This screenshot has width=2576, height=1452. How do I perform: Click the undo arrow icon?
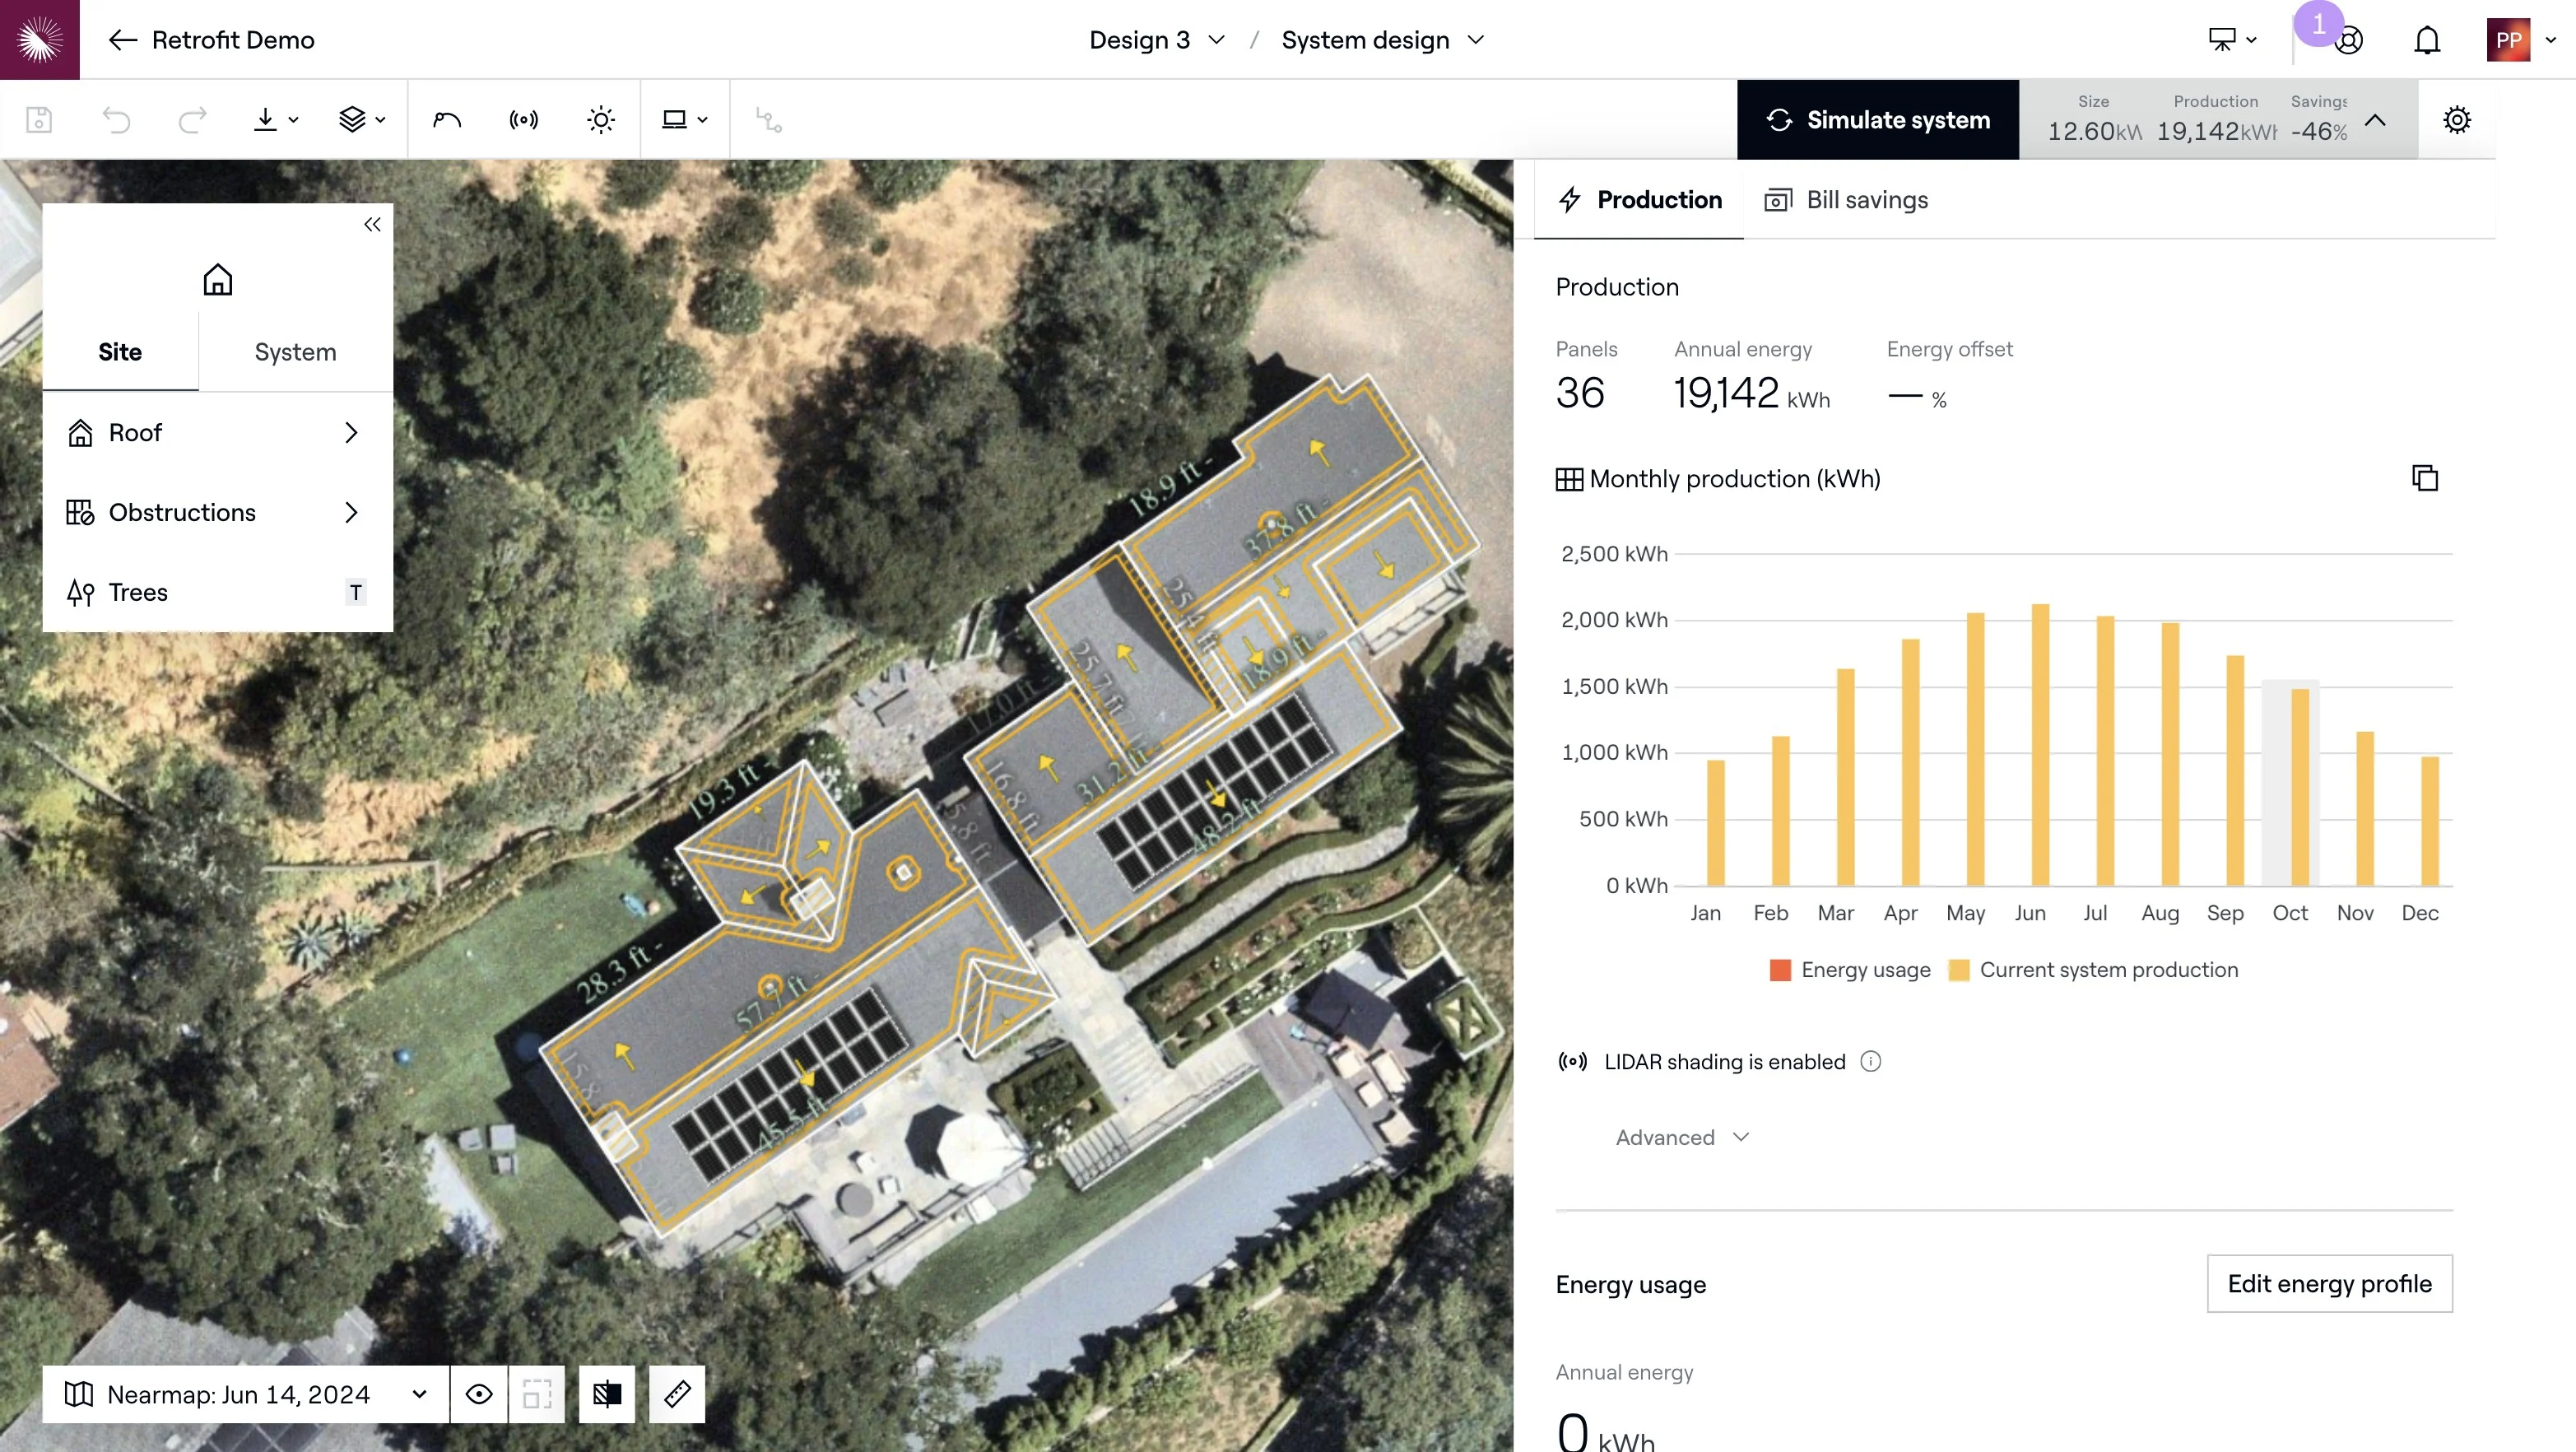(x=116, y=120)
